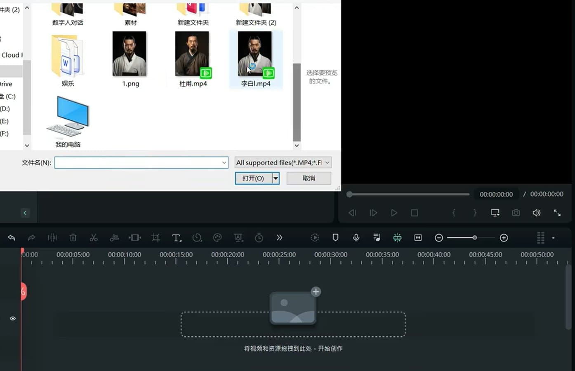575x371 pixels.
Task: Toggle the track visibility eye icon
Action: pyautogui.click(x=12, y=318)
